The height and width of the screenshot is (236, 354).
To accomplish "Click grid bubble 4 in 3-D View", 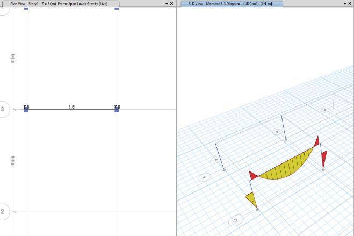I will [x=204, y=177].
